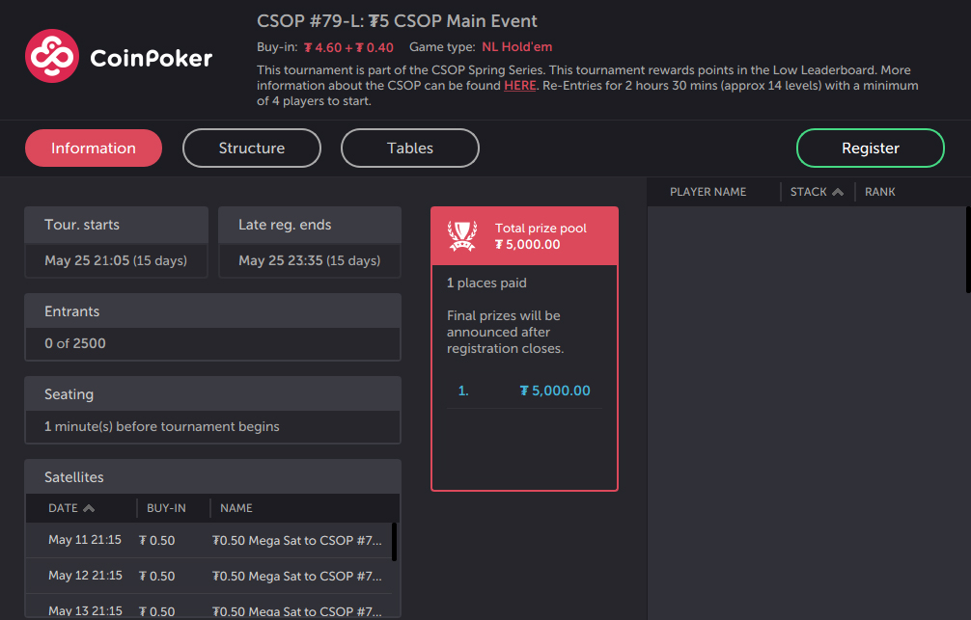Register for the CSOP Main Event

click(x=870, y=148)
